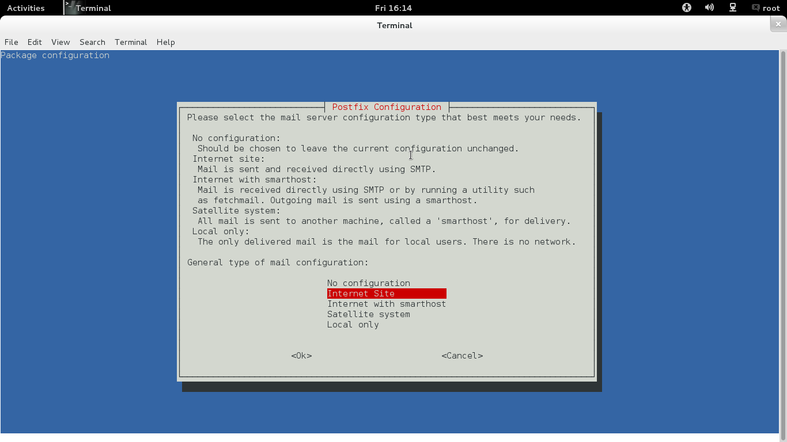Select the No configuration option
The height and width of the screenshot is (442, 787).
pyautogui.click(x=369, y=283)
